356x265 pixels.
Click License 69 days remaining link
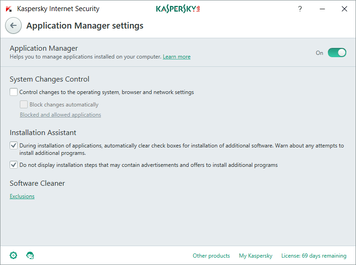pyautogui.click(x=314, y=256)
